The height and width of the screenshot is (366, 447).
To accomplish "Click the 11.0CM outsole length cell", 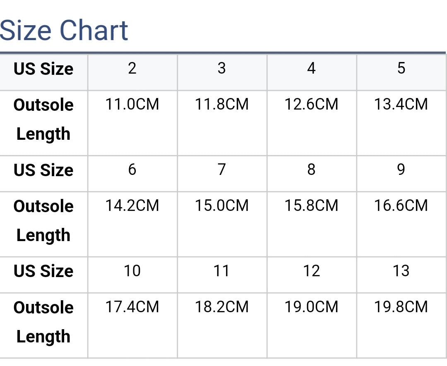I will pyautogui.click(x=132, y=104).
